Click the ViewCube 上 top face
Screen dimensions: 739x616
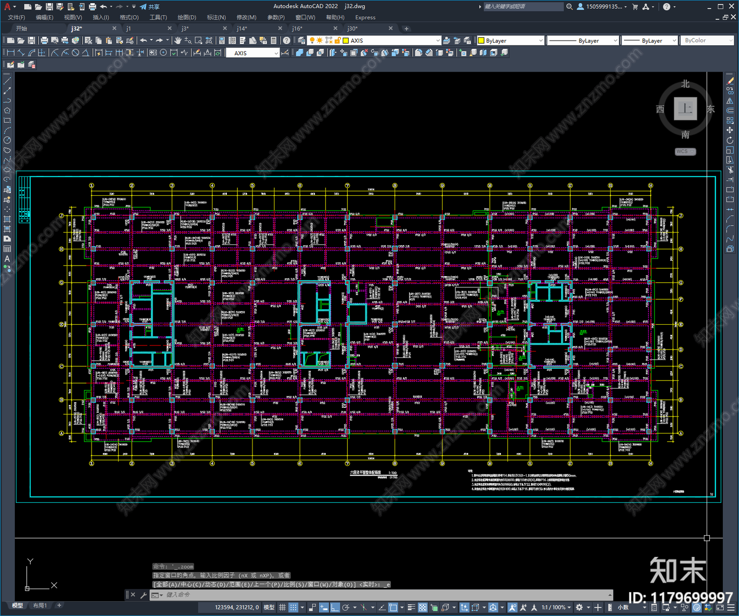(x=685, y=109)
